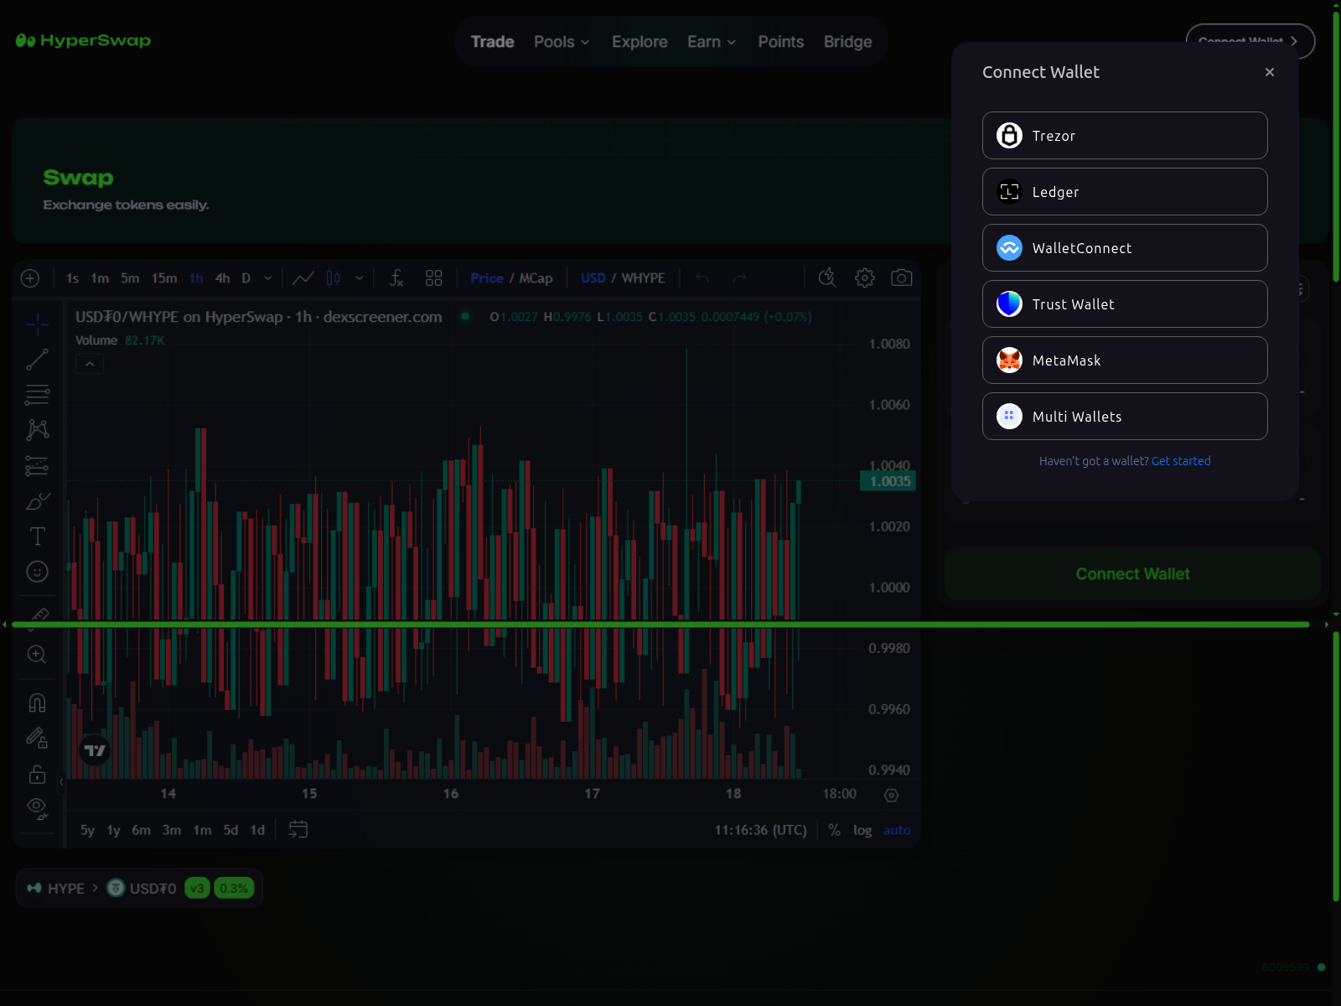Choose the candlestick chart type icon
Screen dimensions: 1341x1006
334,278
